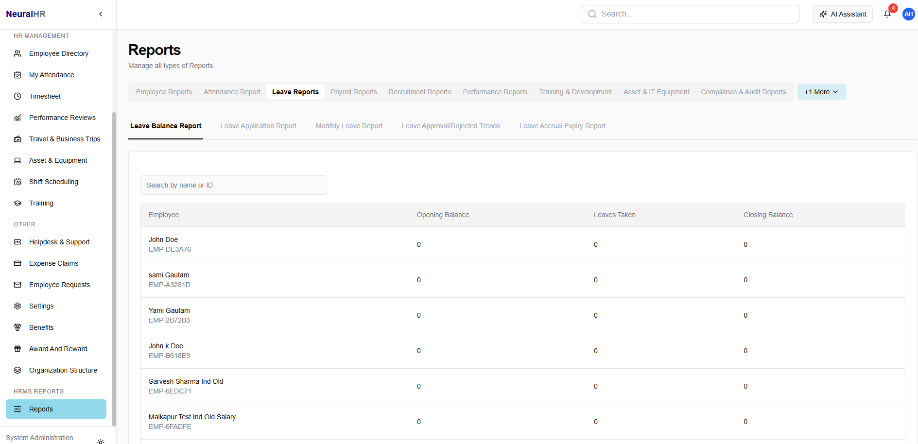Select the Expense Claims card icon
Image resolution: width=918 pixels, height=444 pixels.
17,263
